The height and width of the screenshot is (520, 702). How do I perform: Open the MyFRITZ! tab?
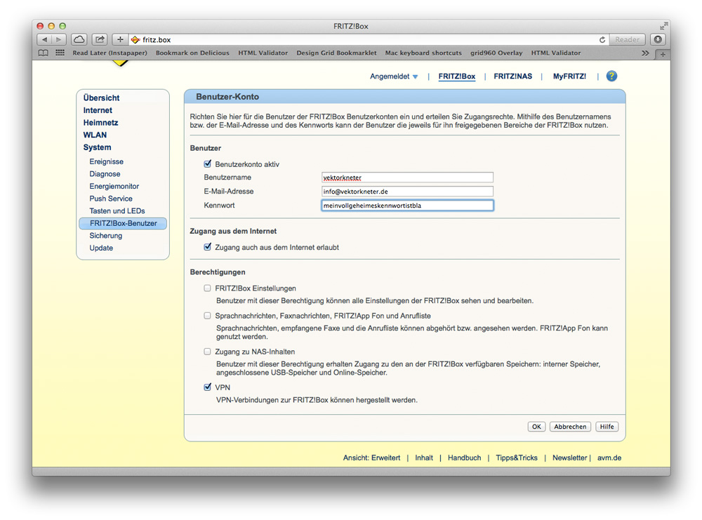(x=569, y=76)
